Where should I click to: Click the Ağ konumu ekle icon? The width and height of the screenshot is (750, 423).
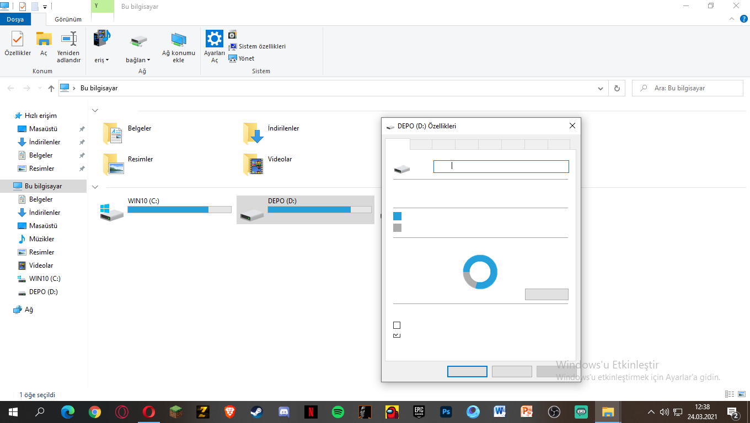tap(178, 40)
